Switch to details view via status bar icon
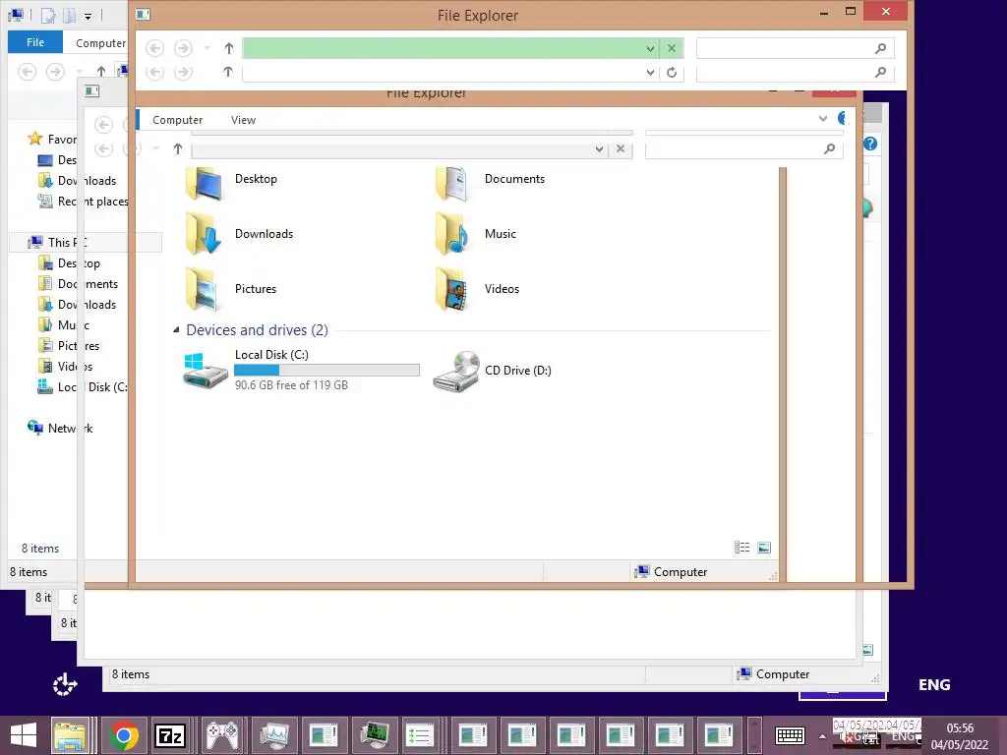 coord(741,548)
